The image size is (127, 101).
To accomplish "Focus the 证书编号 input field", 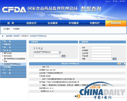I will click(101, 50).
